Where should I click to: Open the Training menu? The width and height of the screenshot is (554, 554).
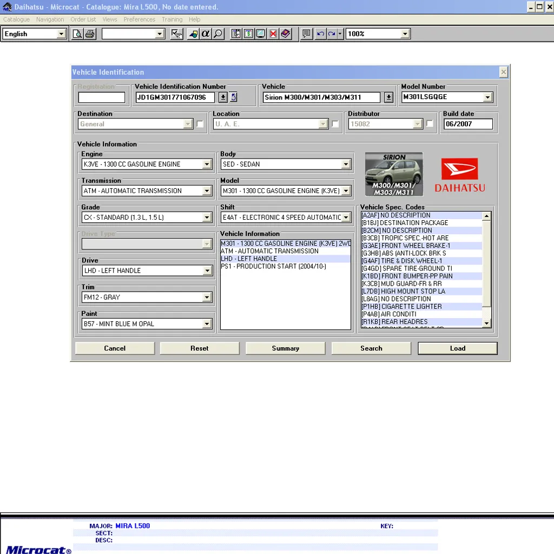[x=172, y=19]
